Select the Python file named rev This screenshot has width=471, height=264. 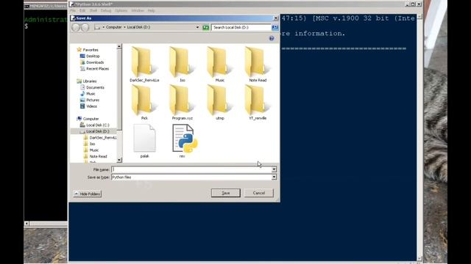184,141
